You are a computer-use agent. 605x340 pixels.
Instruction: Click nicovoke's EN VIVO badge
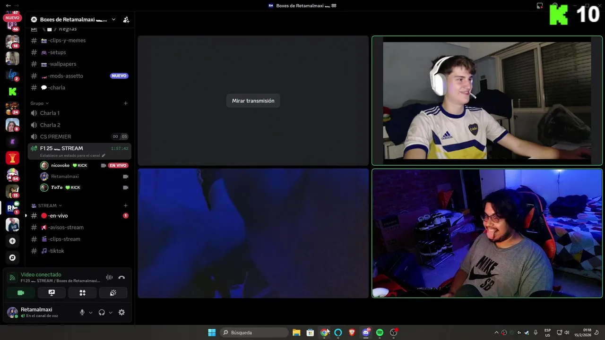118,166
